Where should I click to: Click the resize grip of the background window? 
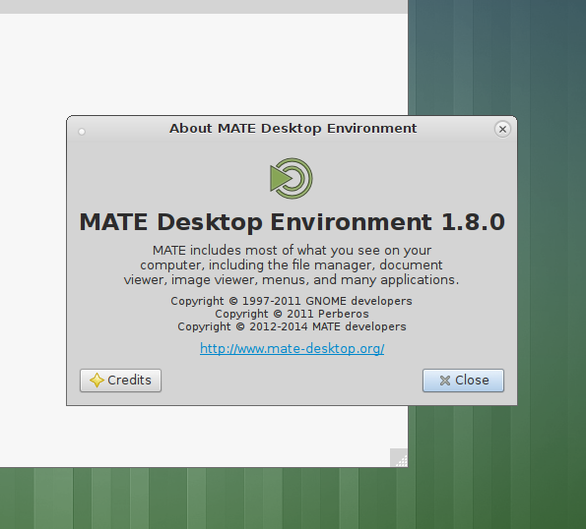pos(399,458)
